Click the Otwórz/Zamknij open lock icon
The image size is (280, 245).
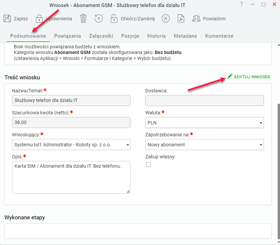coord(114,19)
